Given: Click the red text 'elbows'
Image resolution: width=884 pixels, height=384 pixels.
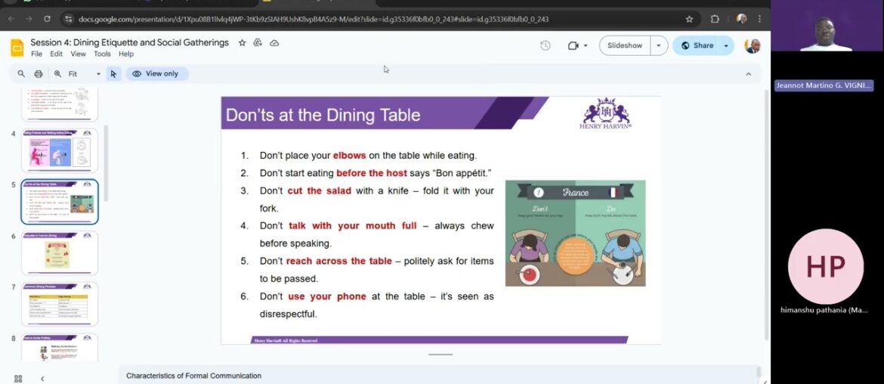Looking at the screenshot, I should [x=350, y=156].
